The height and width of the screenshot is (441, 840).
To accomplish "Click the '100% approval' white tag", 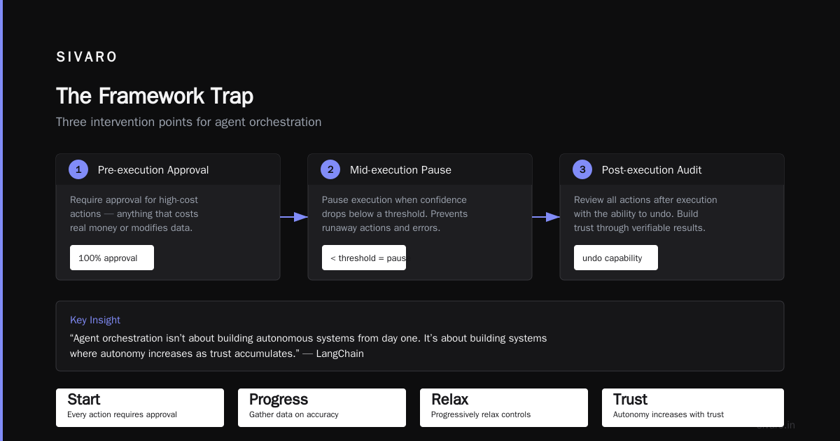I will click(x=112, y=258).
